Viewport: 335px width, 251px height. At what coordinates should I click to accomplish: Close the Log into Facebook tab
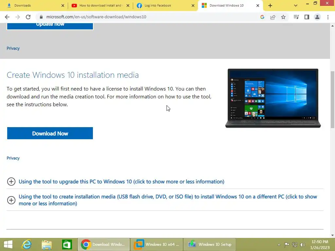pyautogui.click(x=193, y=6)
